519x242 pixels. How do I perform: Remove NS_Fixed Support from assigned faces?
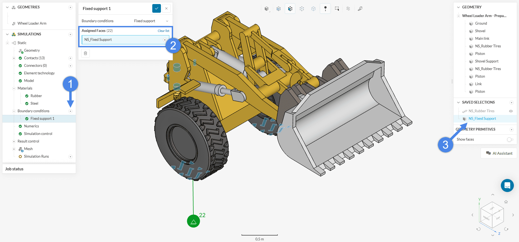[x=165, y=40]
